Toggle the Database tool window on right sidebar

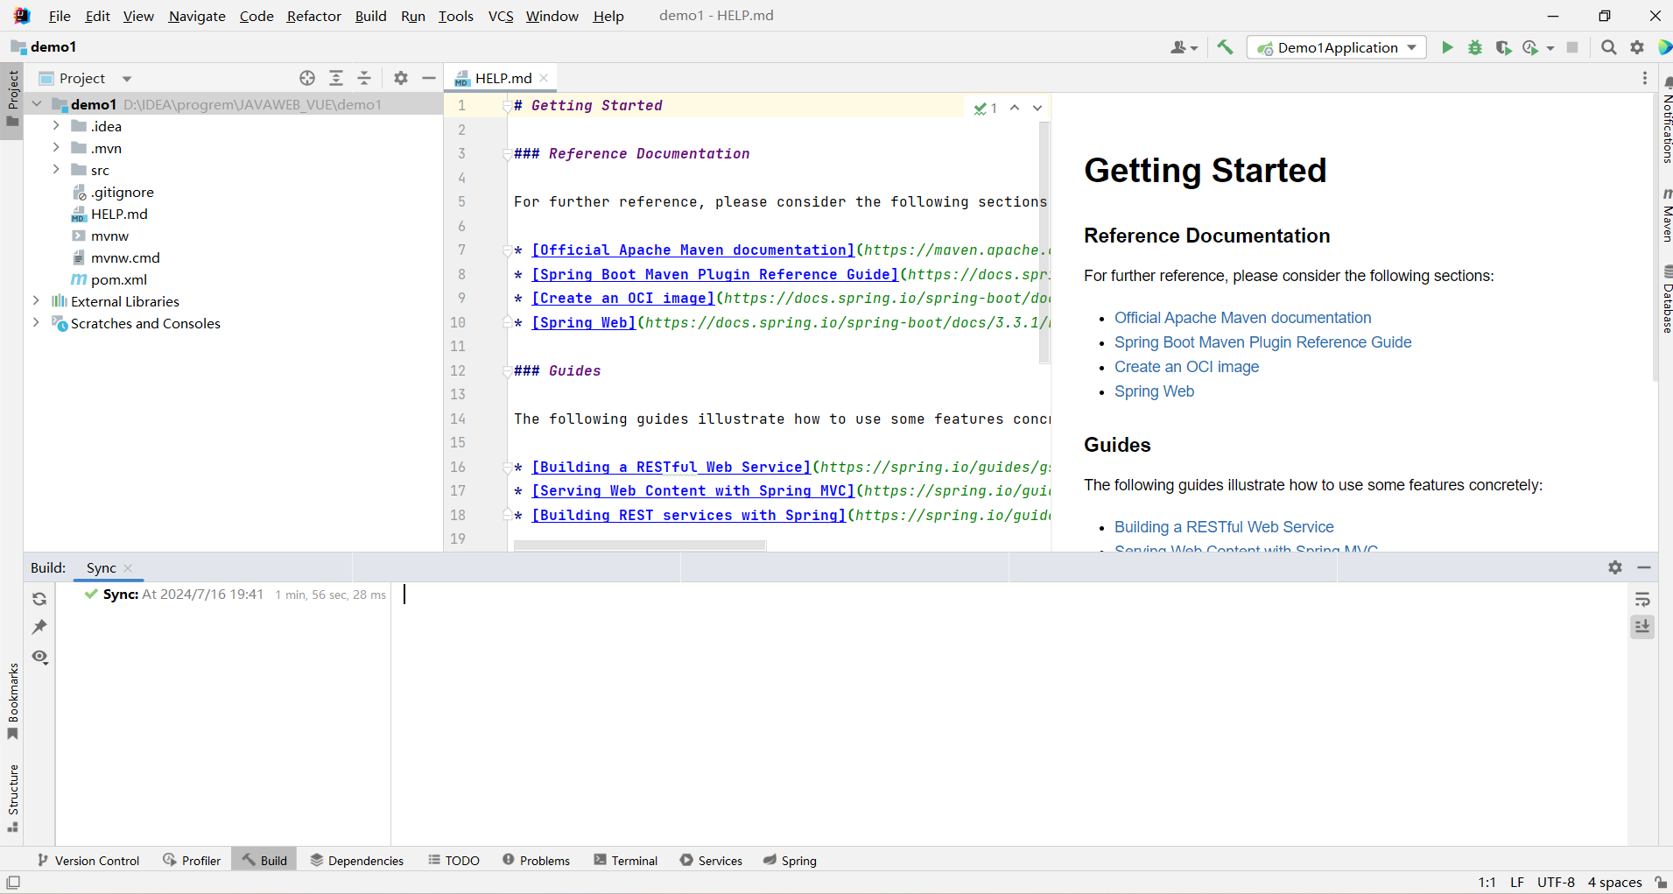pos(1667,299)
